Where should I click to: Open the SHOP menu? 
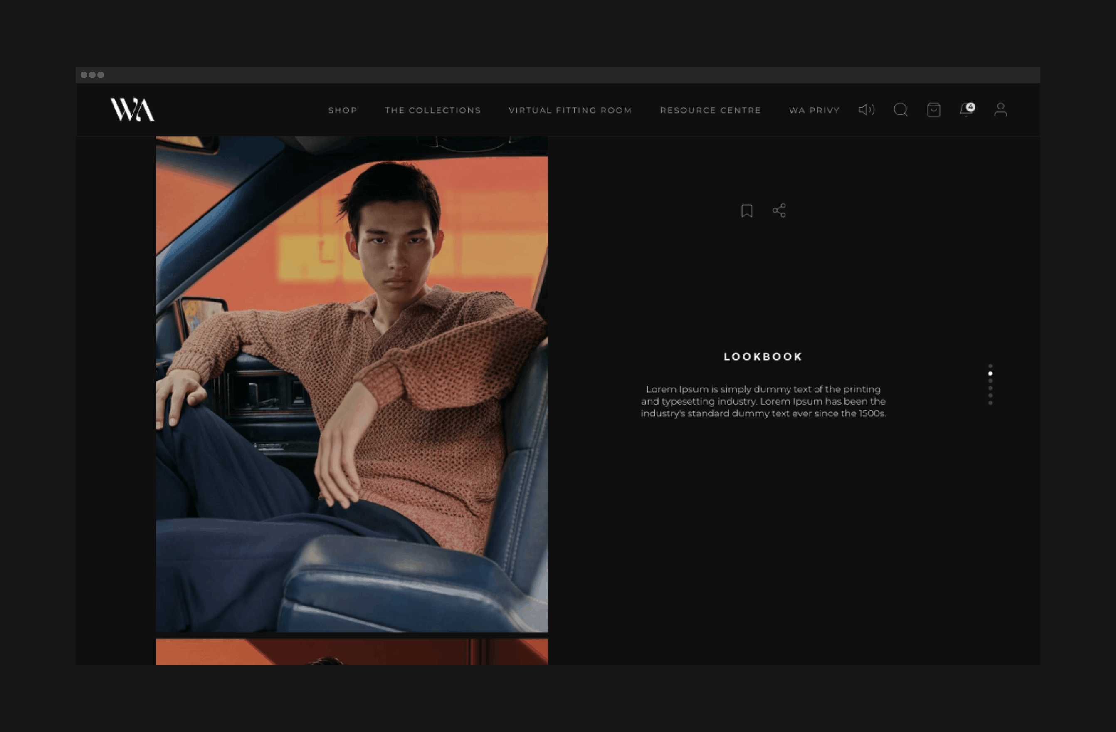coord(343,110)
